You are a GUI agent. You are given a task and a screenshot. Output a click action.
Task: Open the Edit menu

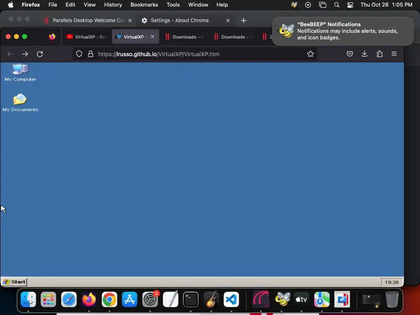click(x=70, y=5)
